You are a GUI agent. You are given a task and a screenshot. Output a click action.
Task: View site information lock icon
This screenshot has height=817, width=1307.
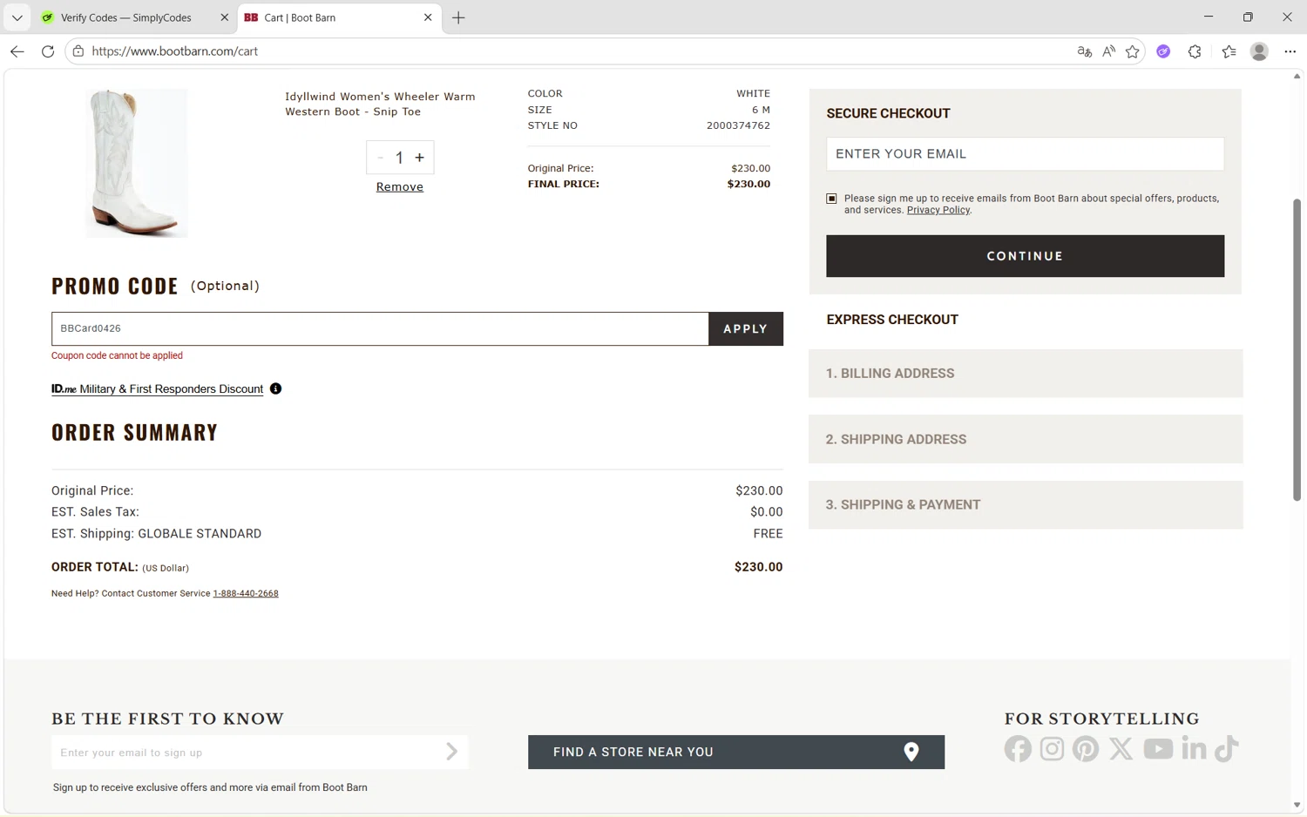click(78, 51)
